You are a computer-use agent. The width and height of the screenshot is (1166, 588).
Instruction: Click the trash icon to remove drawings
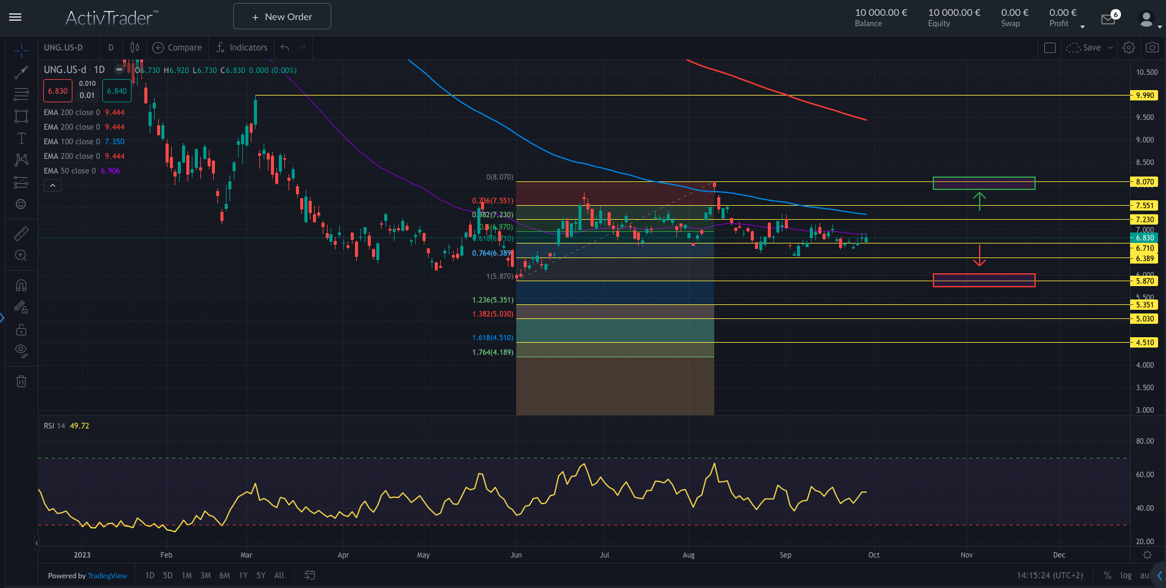[x=21, y=382]
